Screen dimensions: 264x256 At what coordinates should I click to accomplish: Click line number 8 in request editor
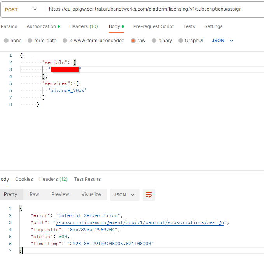point(10,104)
